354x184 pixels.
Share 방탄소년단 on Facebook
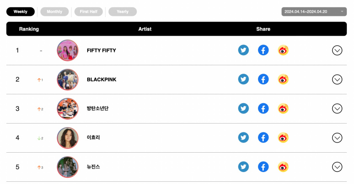pos(263,109)
